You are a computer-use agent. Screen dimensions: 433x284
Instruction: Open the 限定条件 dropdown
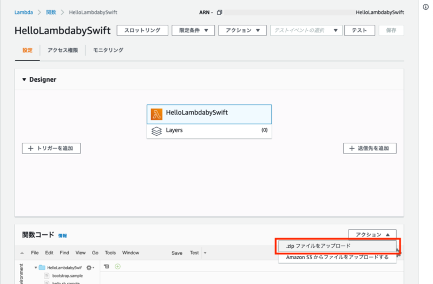click(x=193, y=30)
